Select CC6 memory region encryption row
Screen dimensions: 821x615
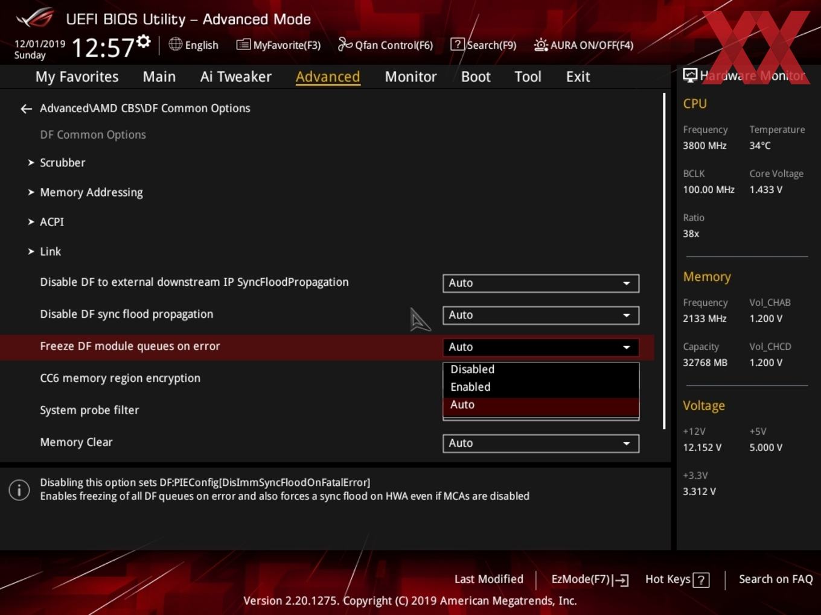tap(120, 379)
